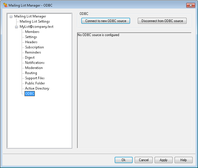Open the Members tree item
The width and height of the screenshot is (198, 168).
tap(32, 32)
